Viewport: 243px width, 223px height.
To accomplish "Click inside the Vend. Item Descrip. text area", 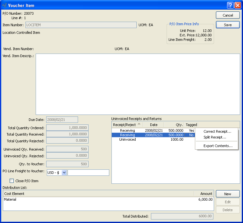I will 138,84.
